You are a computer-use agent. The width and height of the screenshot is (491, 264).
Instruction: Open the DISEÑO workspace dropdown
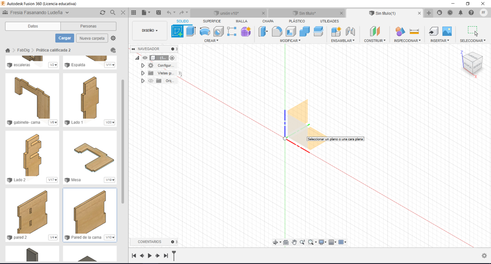click(150, 30)
